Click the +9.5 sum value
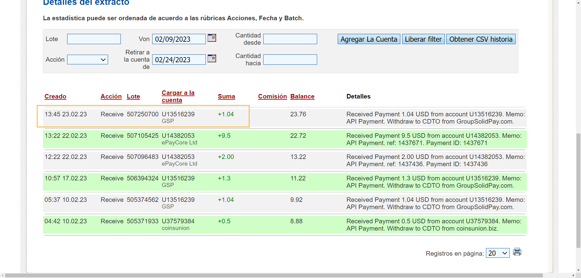The width and height of the screenshot is (581, 278). [x=224, y=136]
